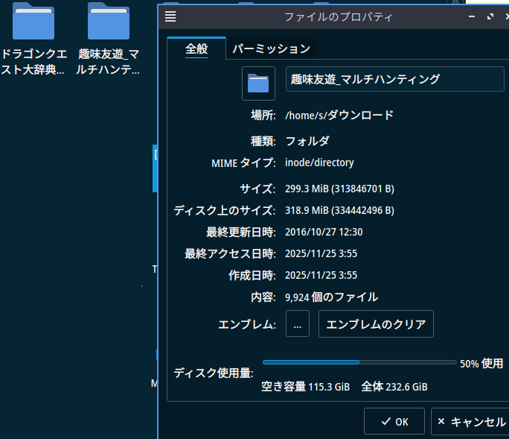Viewport: 509px width, 439px height.
Task: Click the 9,924 個のファイル contents value
Action: click(x=331, y=297)
